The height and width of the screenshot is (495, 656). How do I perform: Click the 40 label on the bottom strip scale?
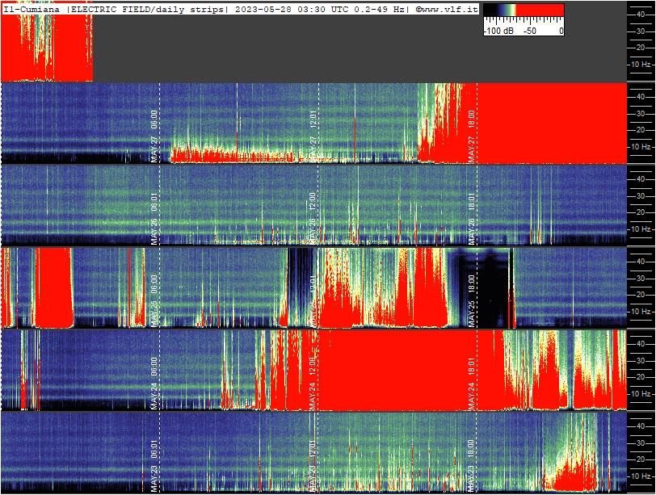pyautogui.click(x=640, y=426)
